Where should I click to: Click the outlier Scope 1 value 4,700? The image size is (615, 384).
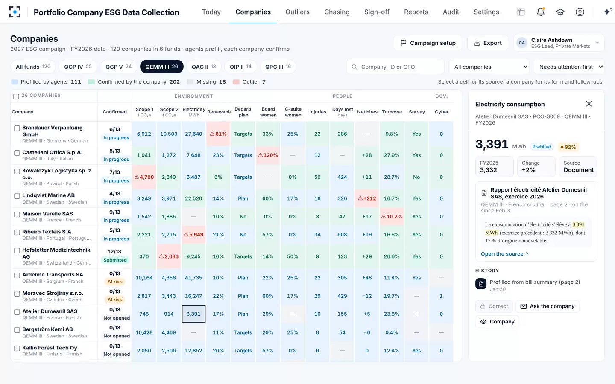(144, 177)
